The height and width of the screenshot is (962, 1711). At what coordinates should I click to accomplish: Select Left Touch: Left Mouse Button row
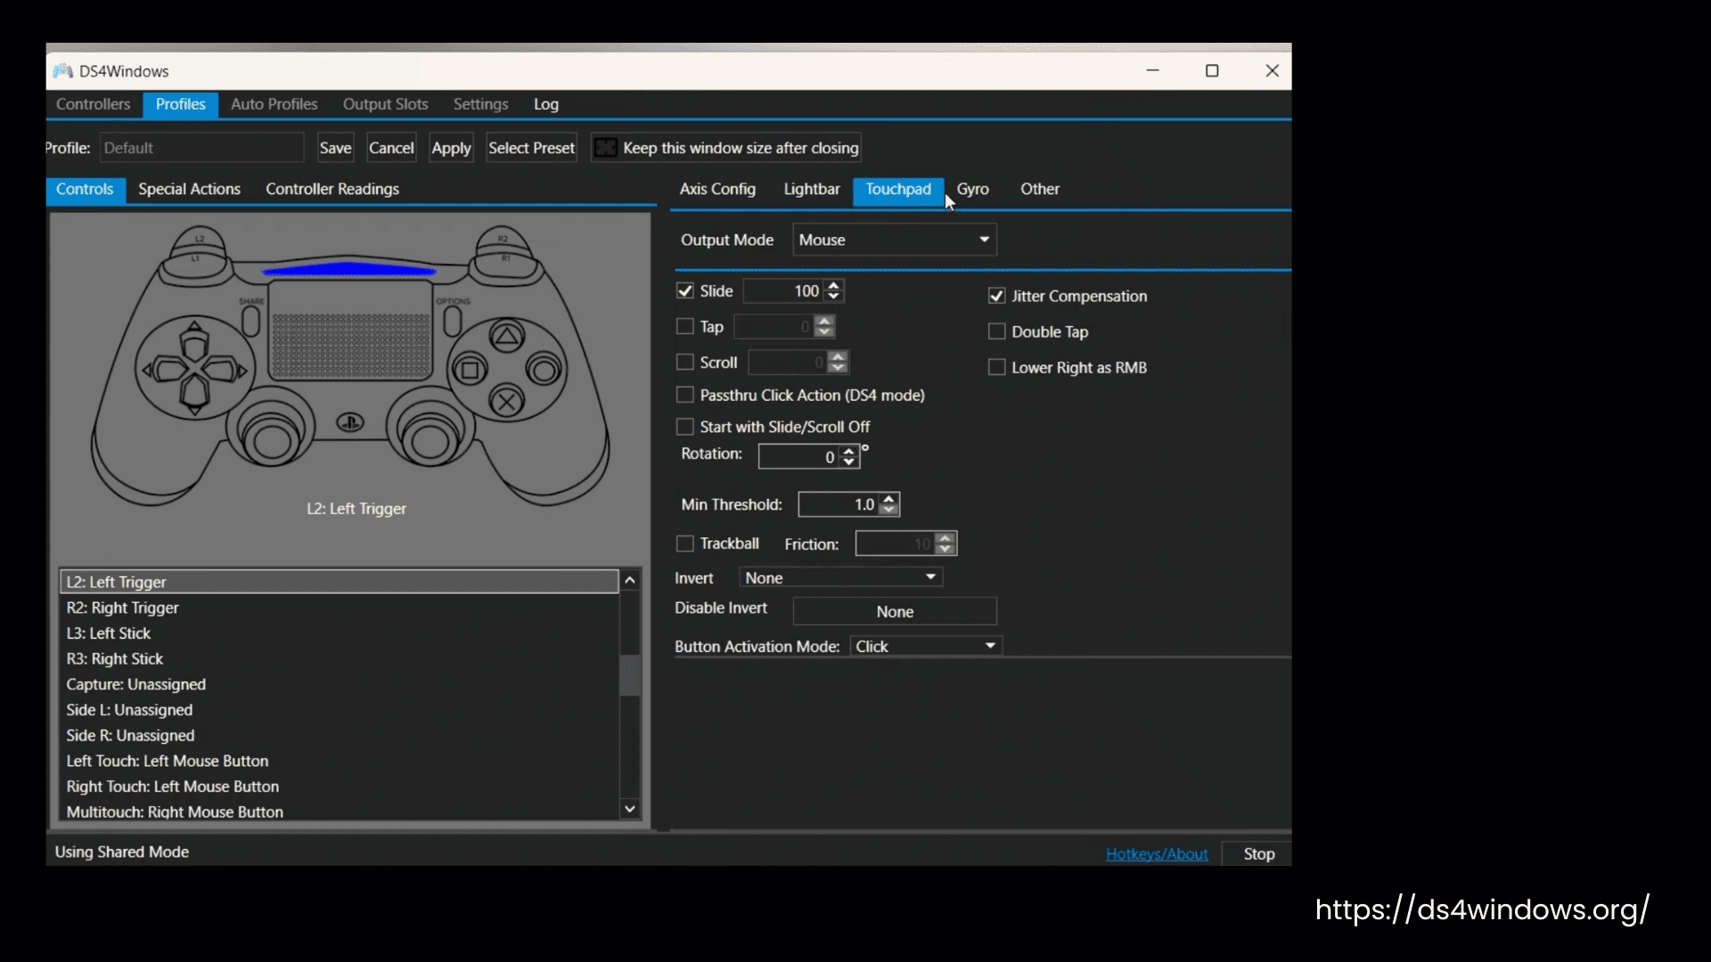(x=340, y=761)
